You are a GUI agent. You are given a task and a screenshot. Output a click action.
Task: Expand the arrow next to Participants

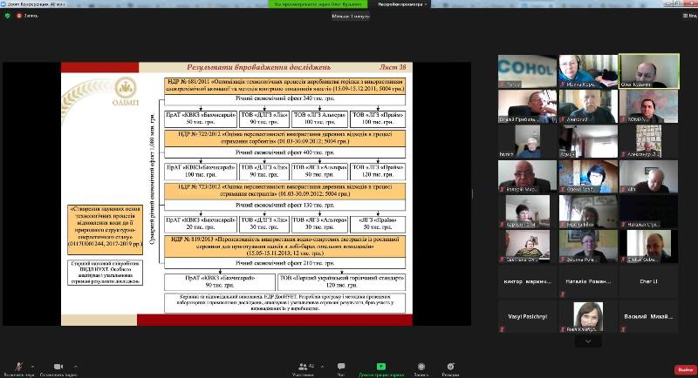322,367
